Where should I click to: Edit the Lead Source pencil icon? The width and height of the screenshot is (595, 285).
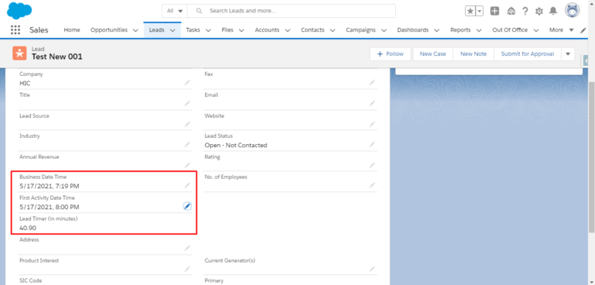[187, 124]
